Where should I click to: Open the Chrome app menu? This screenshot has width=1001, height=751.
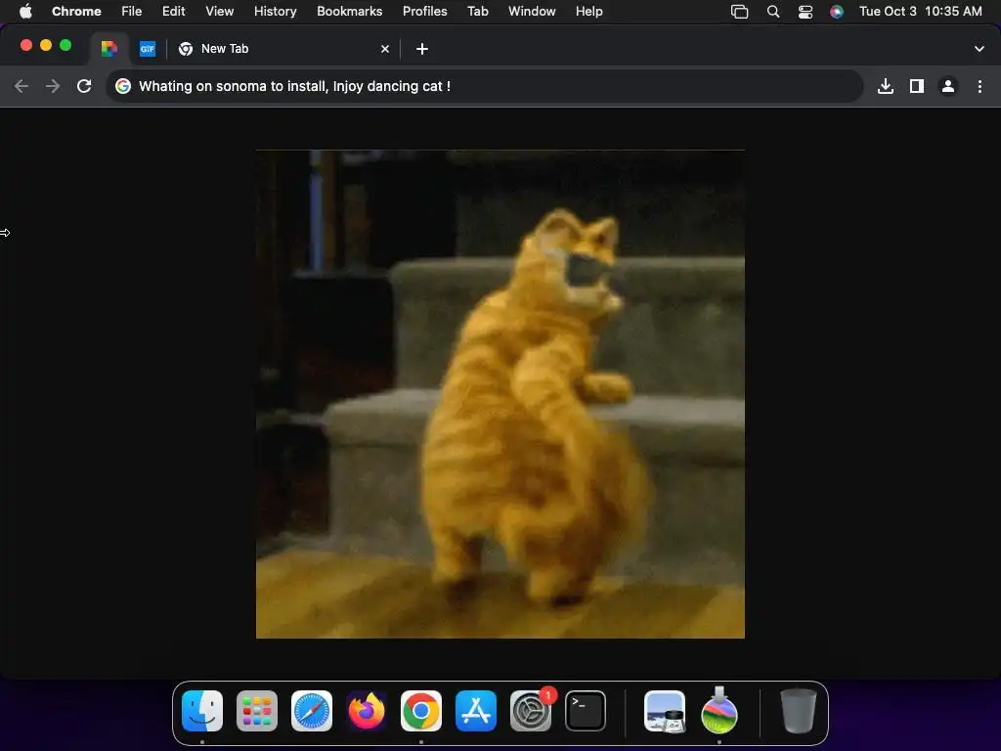76,11
